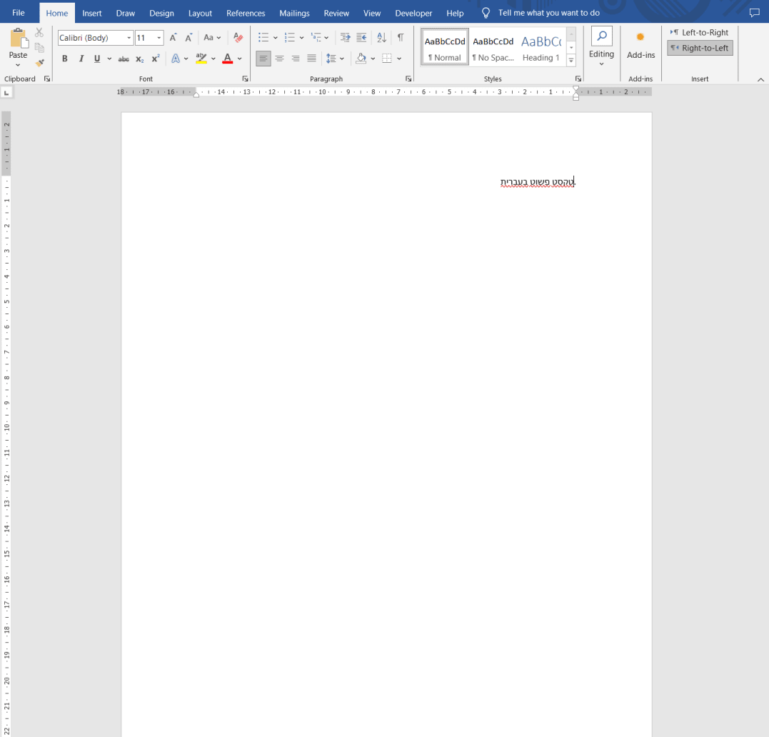
Task: Click the tab selector on the ruler
Action: (x=6, y=93)
